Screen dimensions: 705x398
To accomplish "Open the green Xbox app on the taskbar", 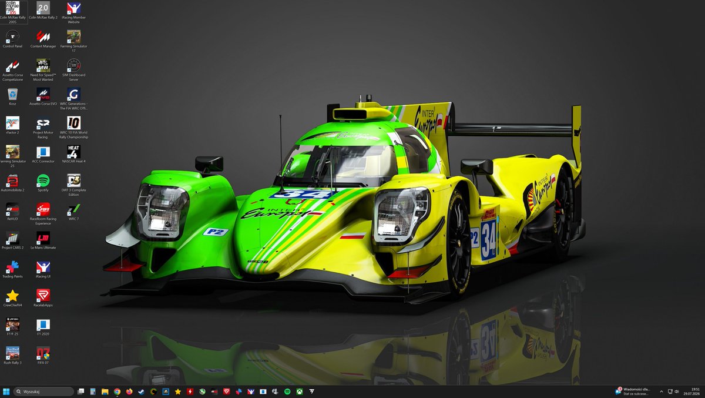I will click(x=299, y=391).
